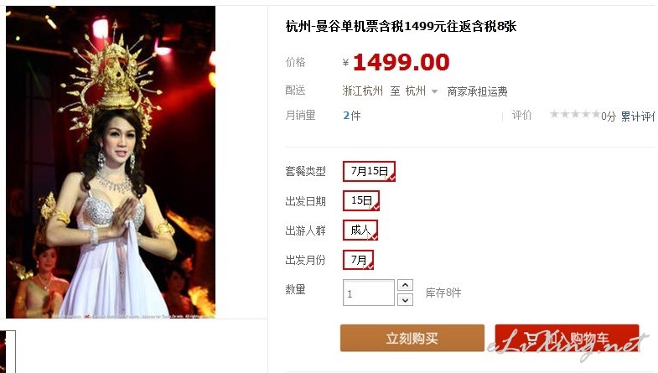Image resolution: width=658 pixels, height=373 pixels.
Task: Click the price 1499.00
Action: tap(402, 63)
